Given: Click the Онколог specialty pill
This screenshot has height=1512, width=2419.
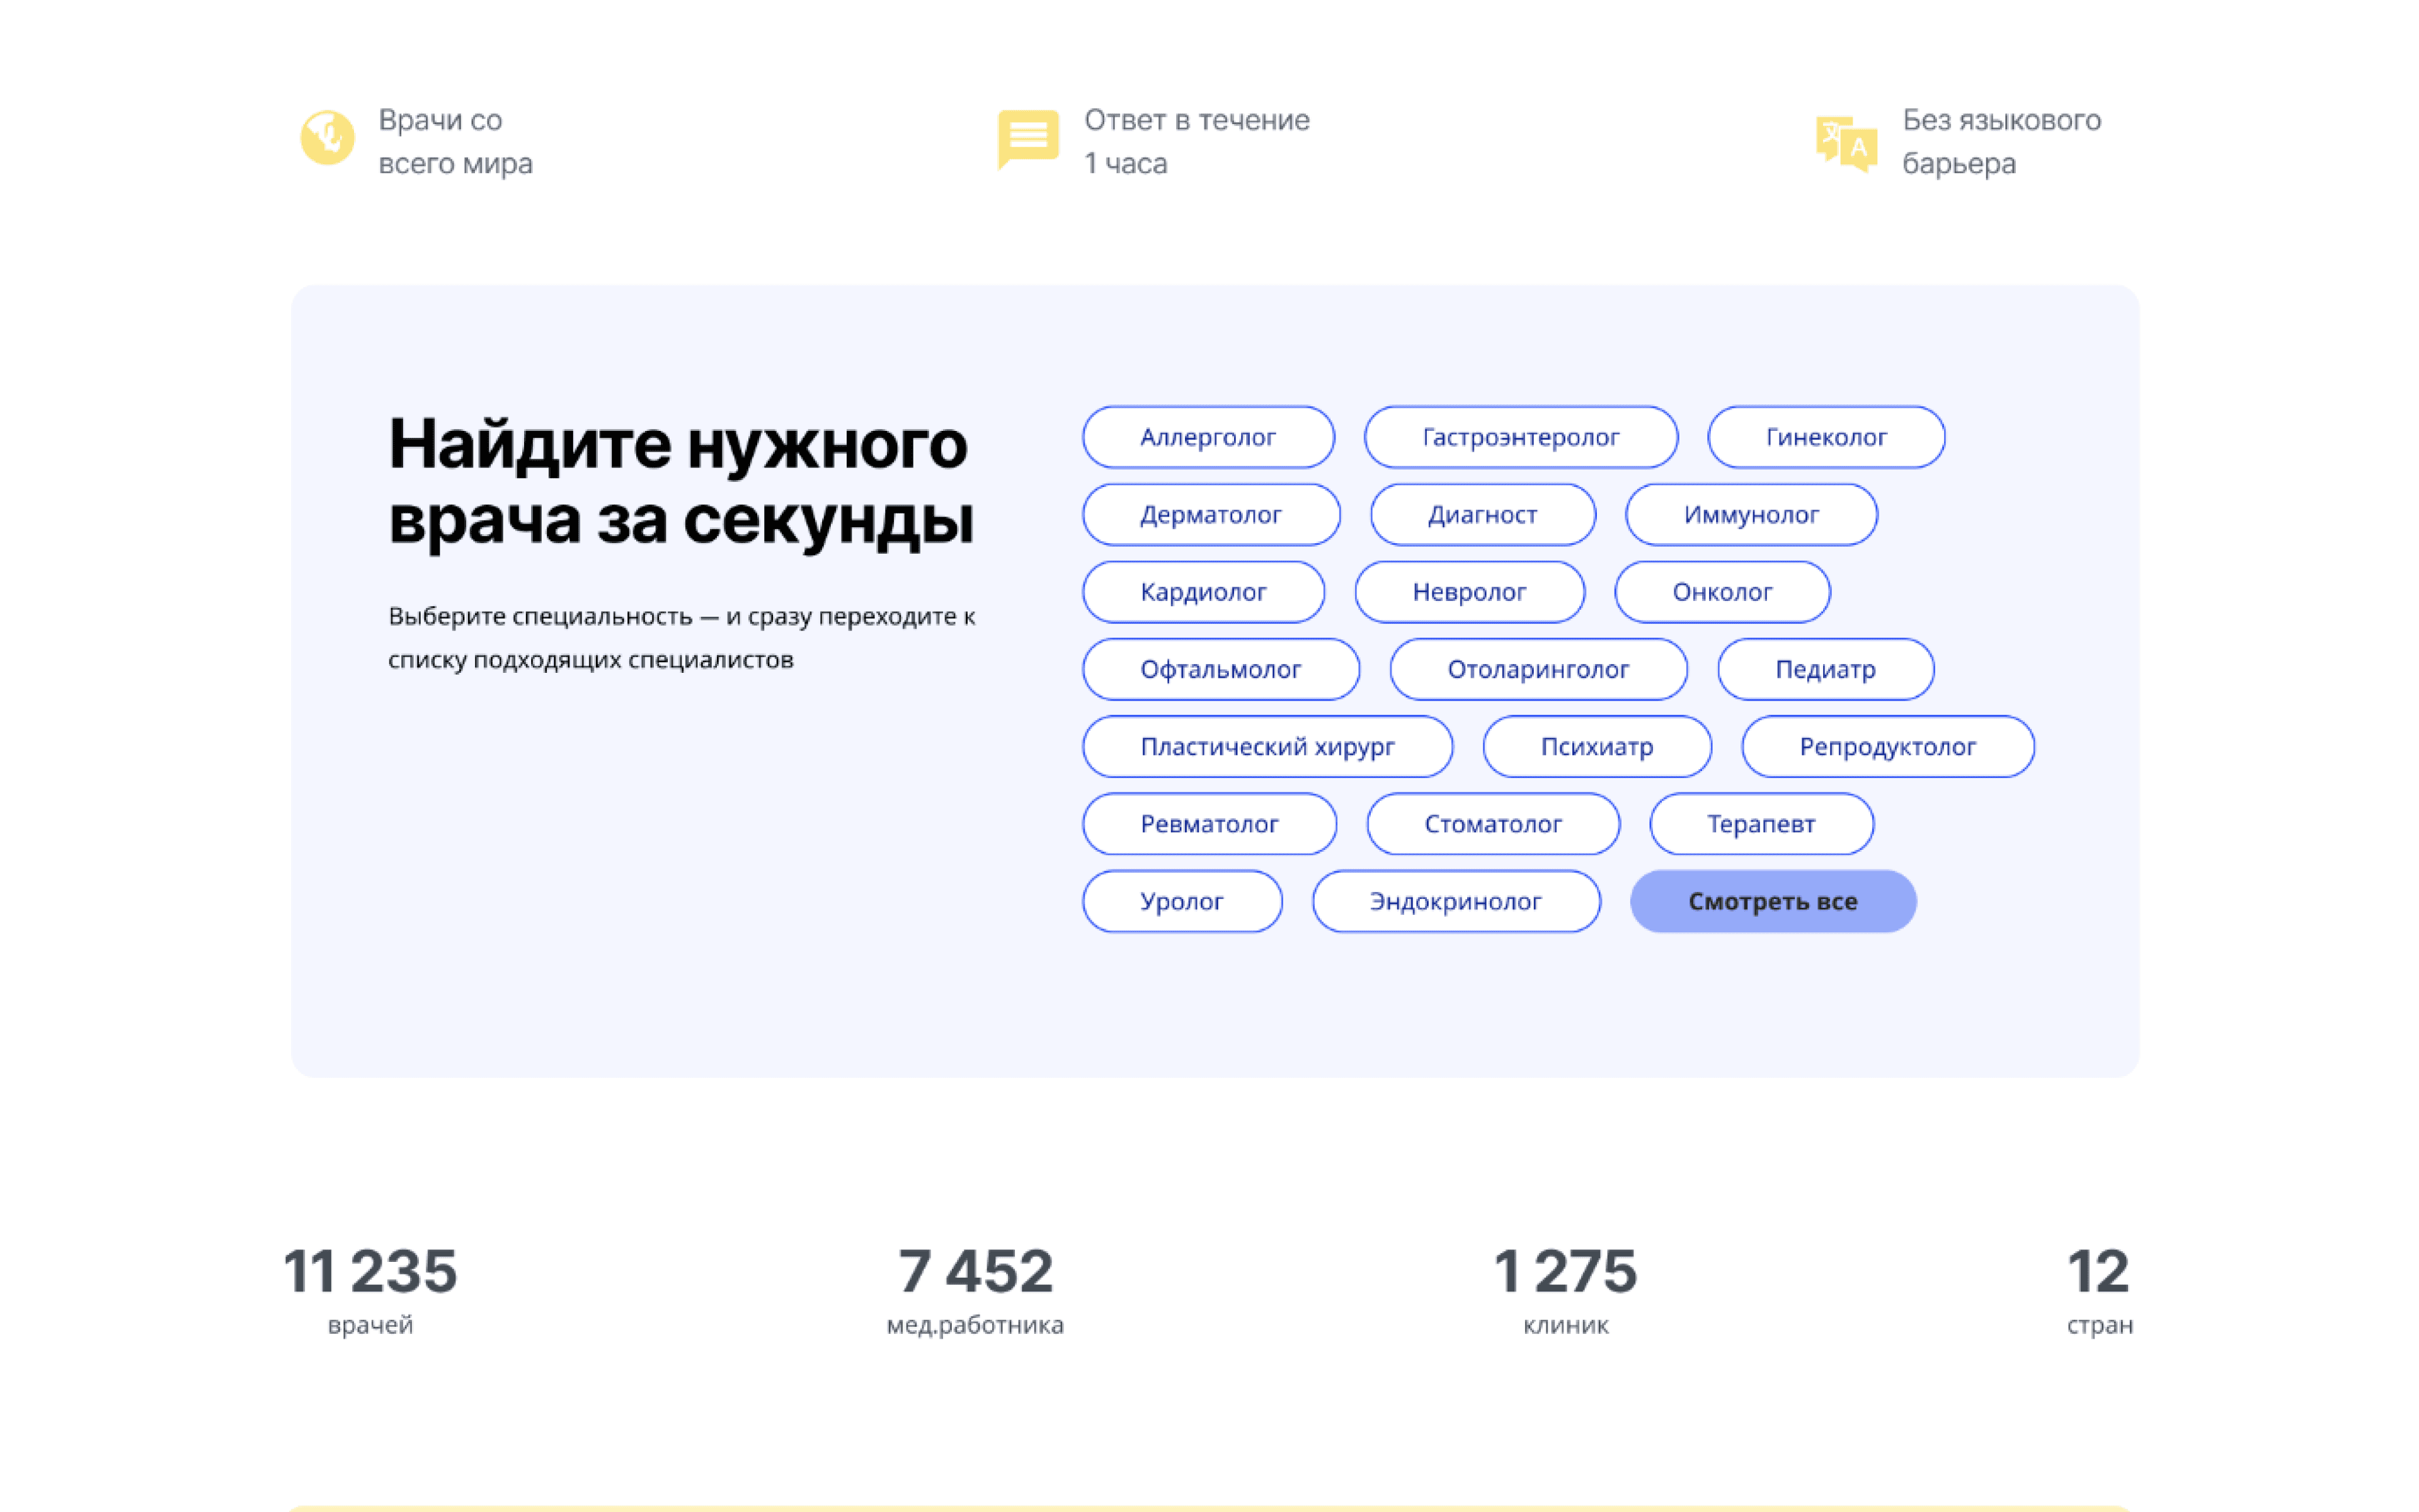Looking at the screenshot, I should [x=1721, y=592].
